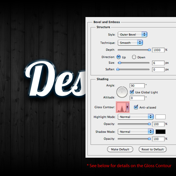Click the Reset to Default button
This screenshot has width=176, height=176.
click(153, 149)
